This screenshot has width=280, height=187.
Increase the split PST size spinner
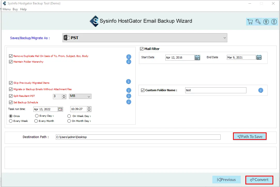coord(64,95)
